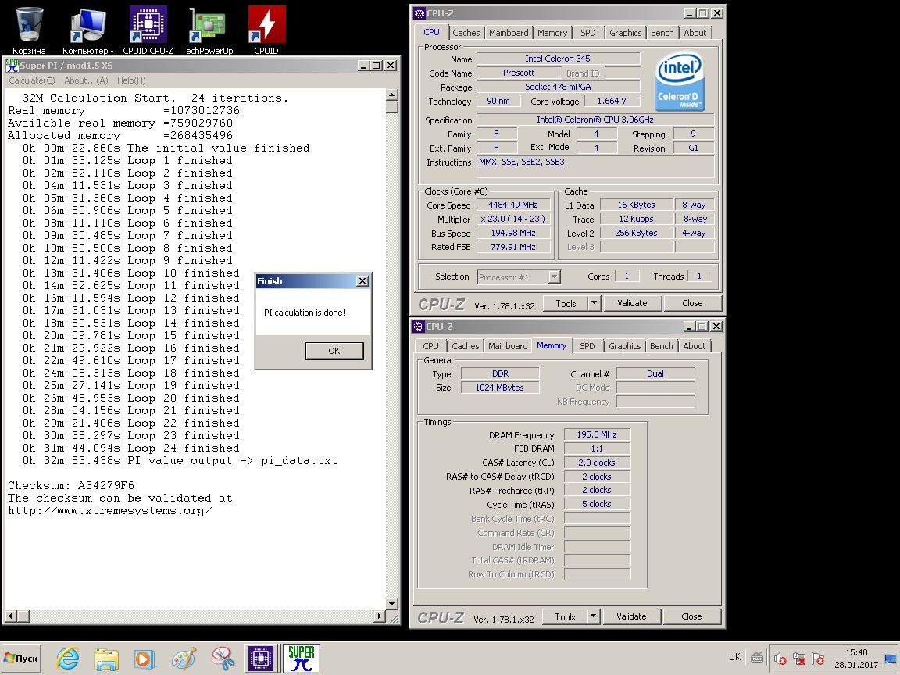Click Super PI vertical scrollbar down arrow
Viewport: 900px width, 675px height.
point(392,603)
